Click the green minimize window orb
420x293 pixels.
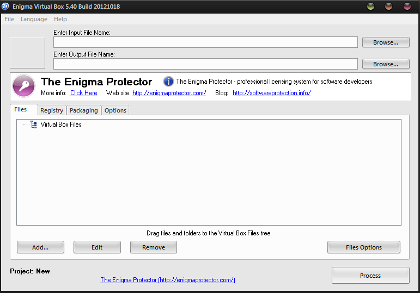(x=371, y=7)
